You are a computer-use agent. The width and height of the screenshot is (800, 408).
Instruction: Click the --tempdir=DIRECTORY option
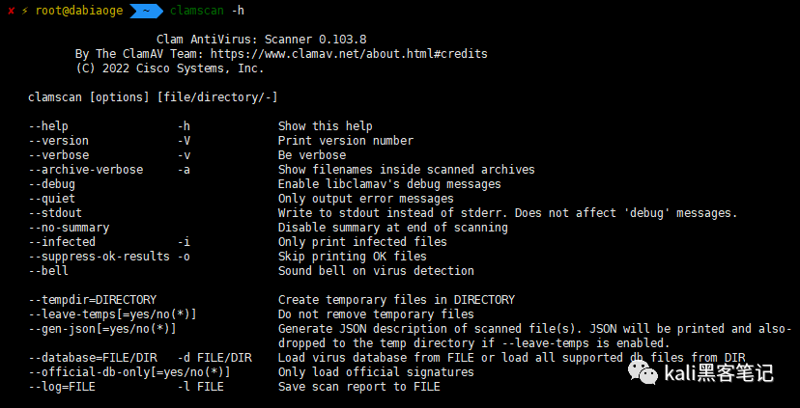93,300
